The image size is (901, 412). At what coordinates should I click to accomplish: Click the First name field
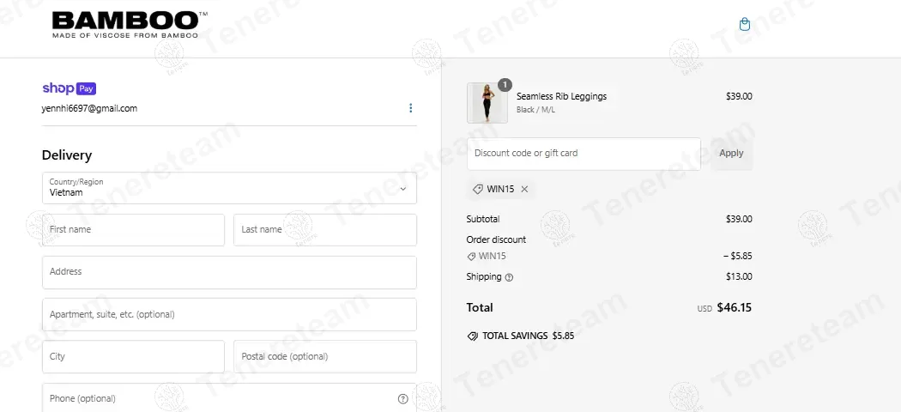[x=133, y=230]
